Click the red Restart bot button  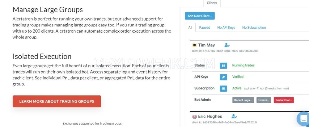click(284, 100)
